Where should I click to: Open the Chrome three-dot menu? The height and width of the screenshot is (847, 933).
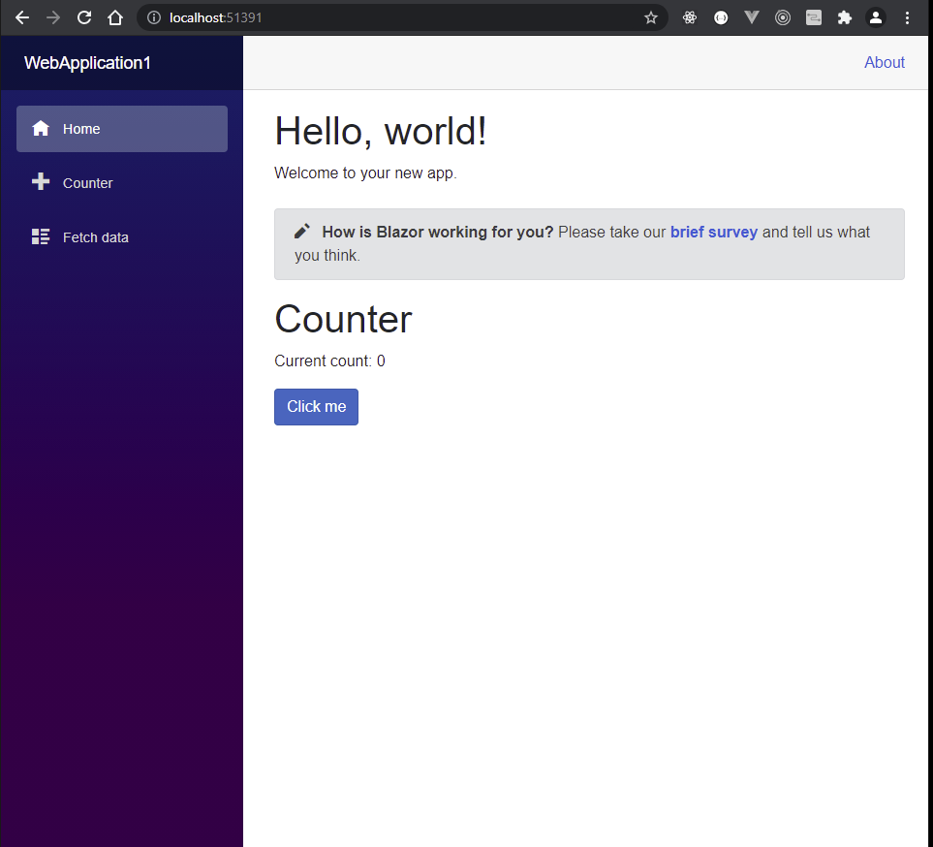coord(907,17)
